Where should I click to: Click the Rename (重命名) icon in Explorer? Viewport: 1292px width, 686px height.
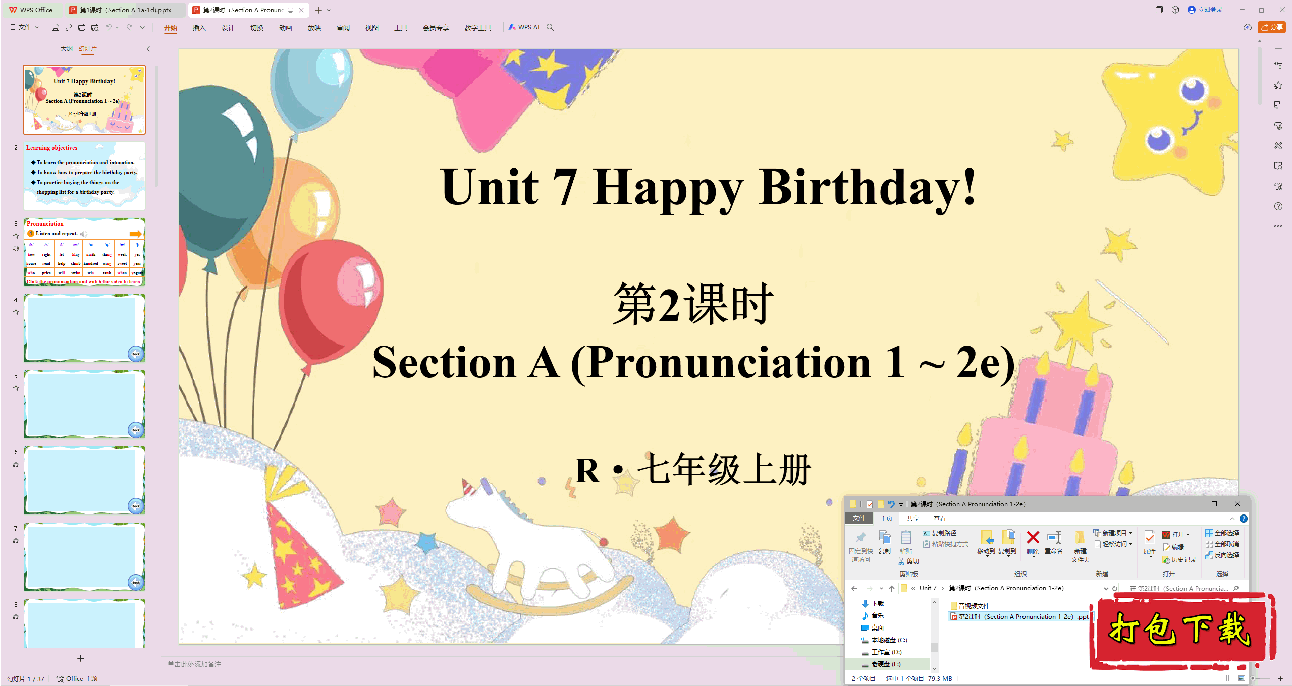(x=1054, y=538)
